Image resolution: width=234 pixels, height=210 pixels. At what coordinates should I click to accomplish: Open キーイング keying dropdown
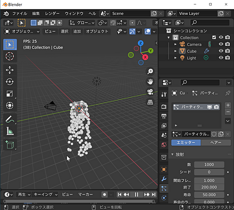[45, 195]
